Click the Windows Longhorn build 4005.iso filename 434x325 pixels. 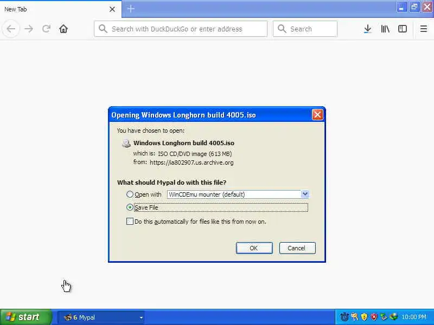click(x=184, y=143)
